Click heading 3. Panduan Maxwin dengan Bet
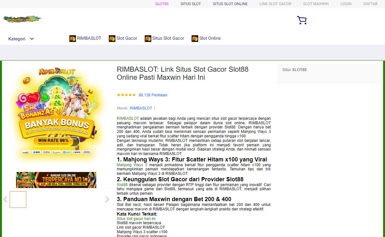 [174, 199]
